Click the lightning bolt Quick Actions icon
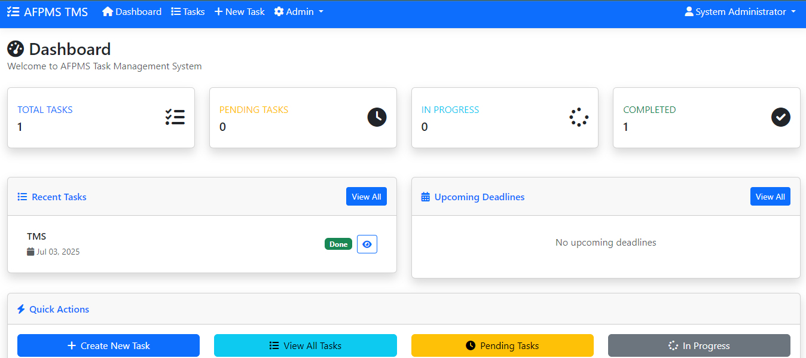This screenshot has width=806, height=358. click(x=21, y=309)
